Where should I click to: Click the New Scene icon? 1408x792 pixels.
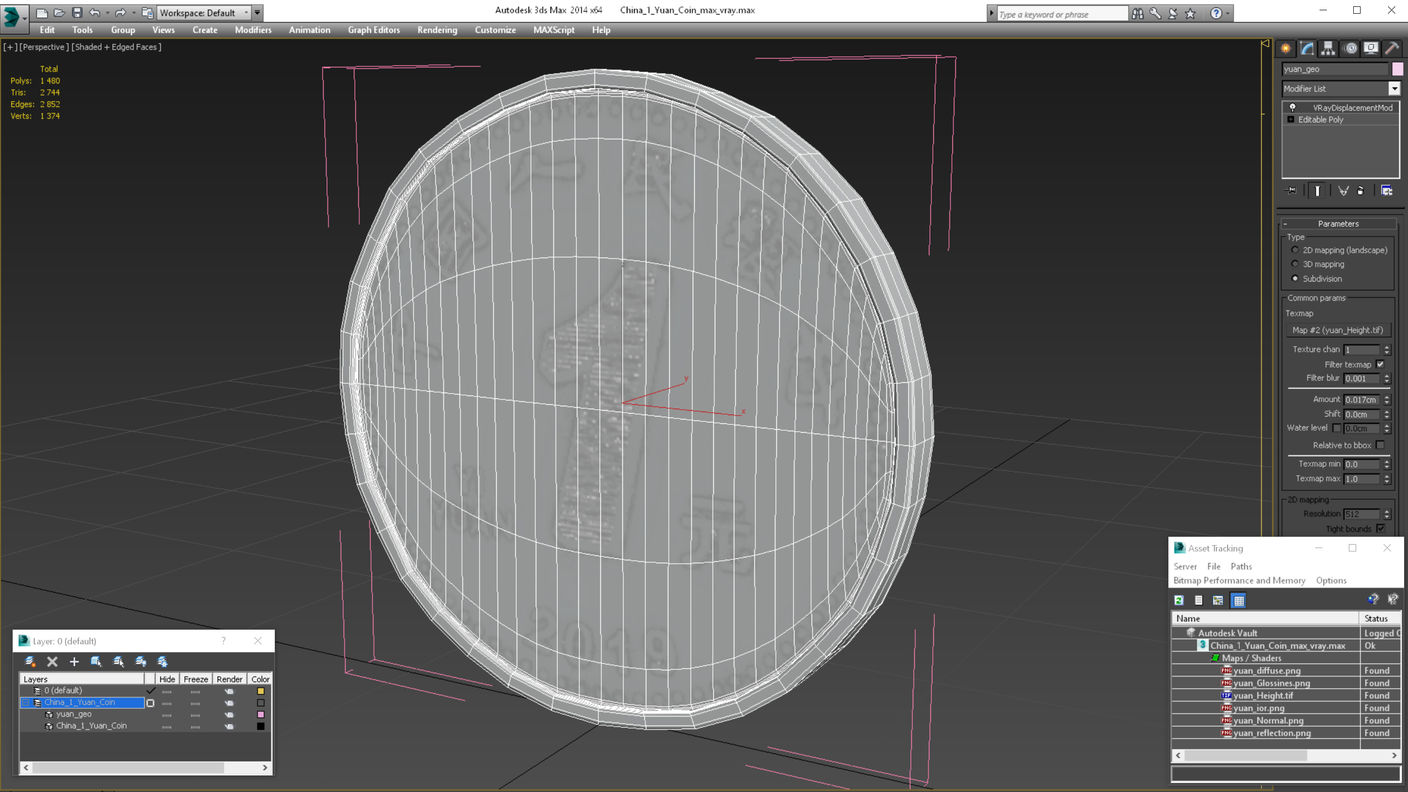[x=42, y=13]
